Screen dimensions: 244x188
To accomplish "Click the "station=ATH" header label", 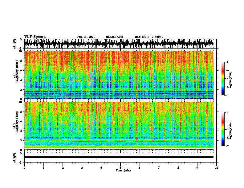I will click(x=114, y=37).
